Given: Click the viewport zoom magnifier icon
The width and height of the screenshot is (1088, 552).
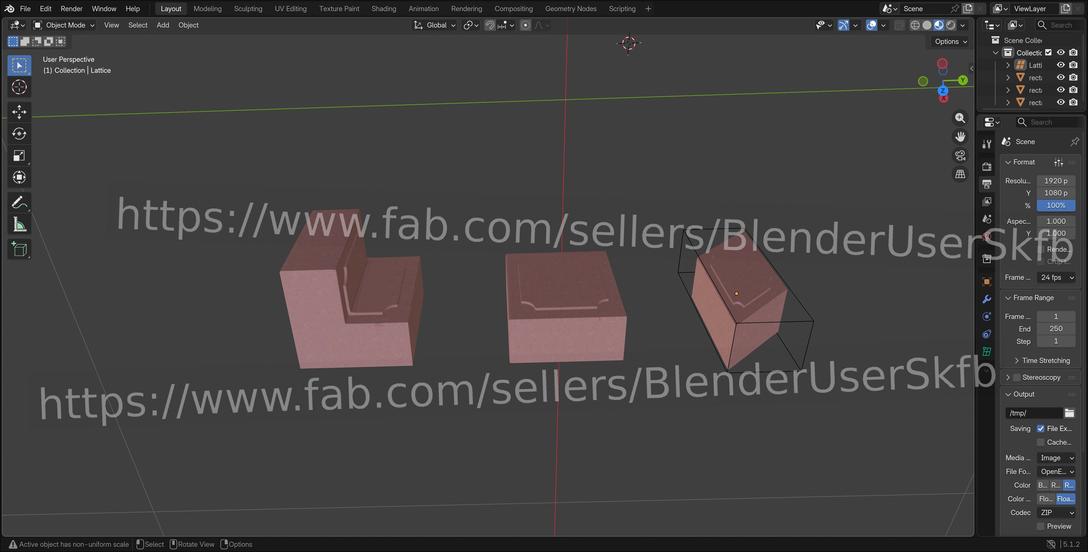Looking at the screenshot, I should 960,118.
